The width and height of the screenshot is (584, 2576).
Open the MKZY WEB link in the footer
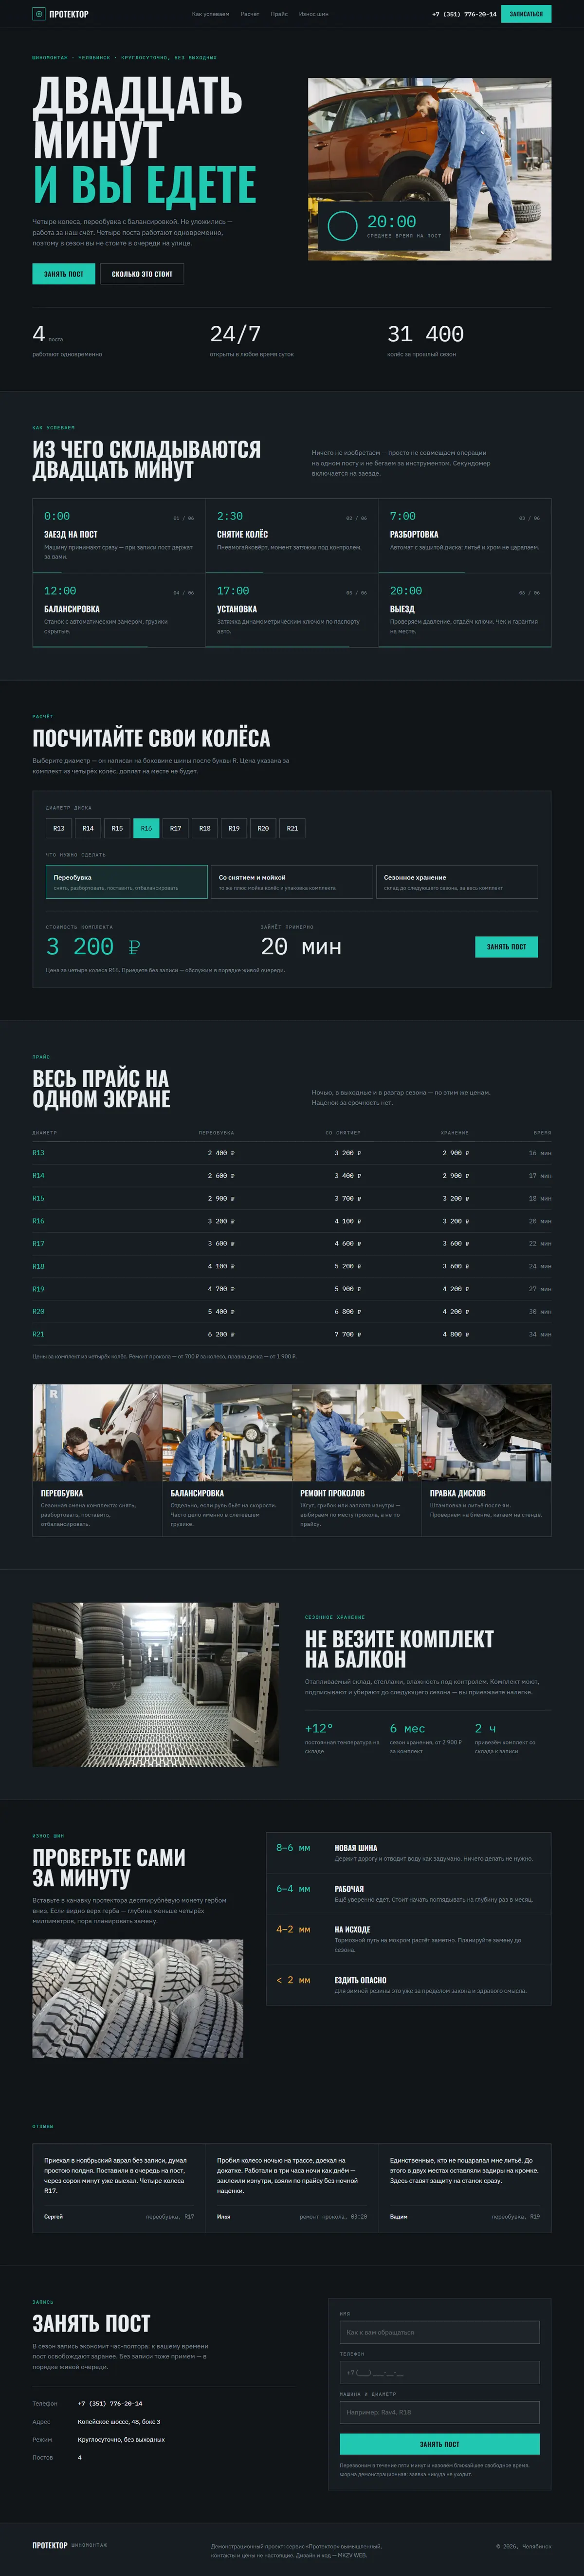tap(352, 2555)
